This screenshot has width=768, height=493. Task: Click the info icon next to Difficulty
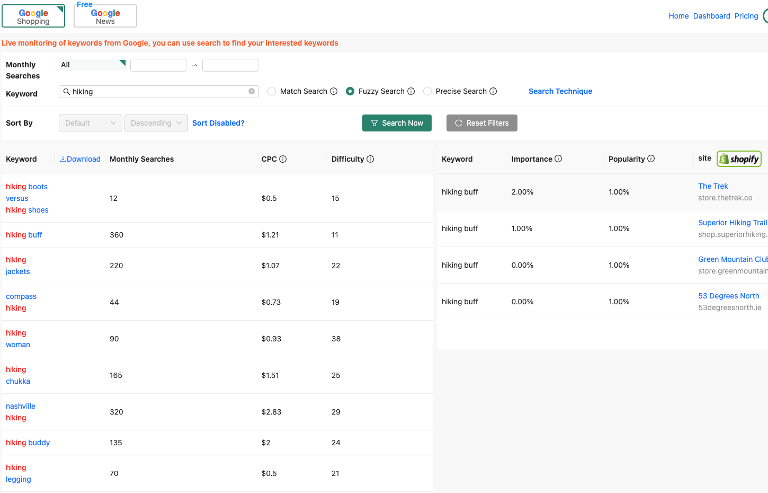pyautogui.click(x=371, y=159)
